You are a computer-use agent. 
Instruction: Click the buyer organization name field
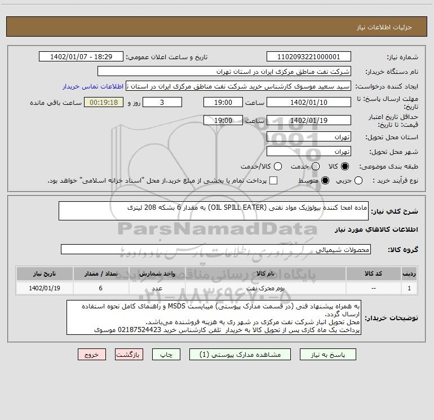tap(224, 72)
